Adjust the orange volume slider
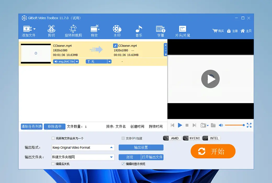Viewport: 272px width, 183px height. 235,125
